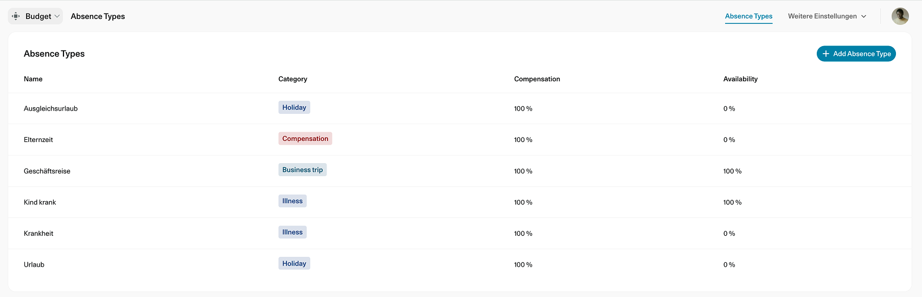Click the Availability column header
Screen dimensions: 922x297
pyautogui.click(x=740, y=79)
